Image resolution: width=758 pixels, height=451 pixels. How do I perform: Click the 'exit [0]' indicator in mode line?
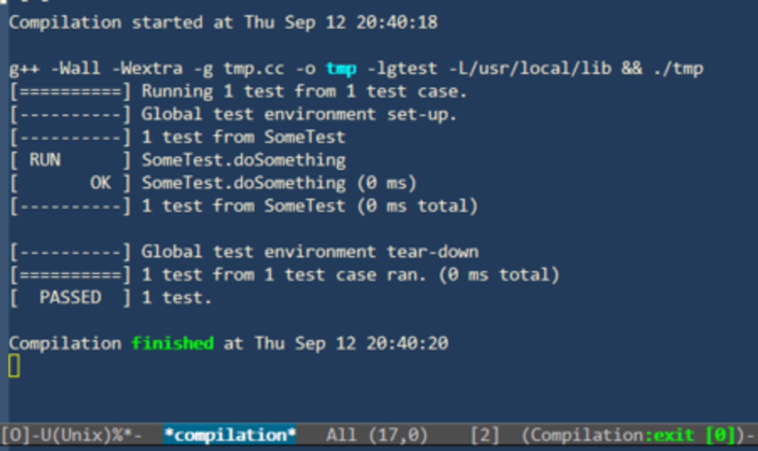[695, 435]
